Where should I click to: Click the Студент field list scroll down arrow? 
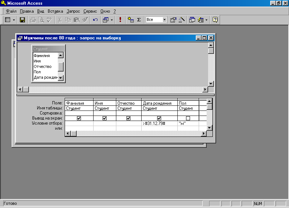point(60,78)
